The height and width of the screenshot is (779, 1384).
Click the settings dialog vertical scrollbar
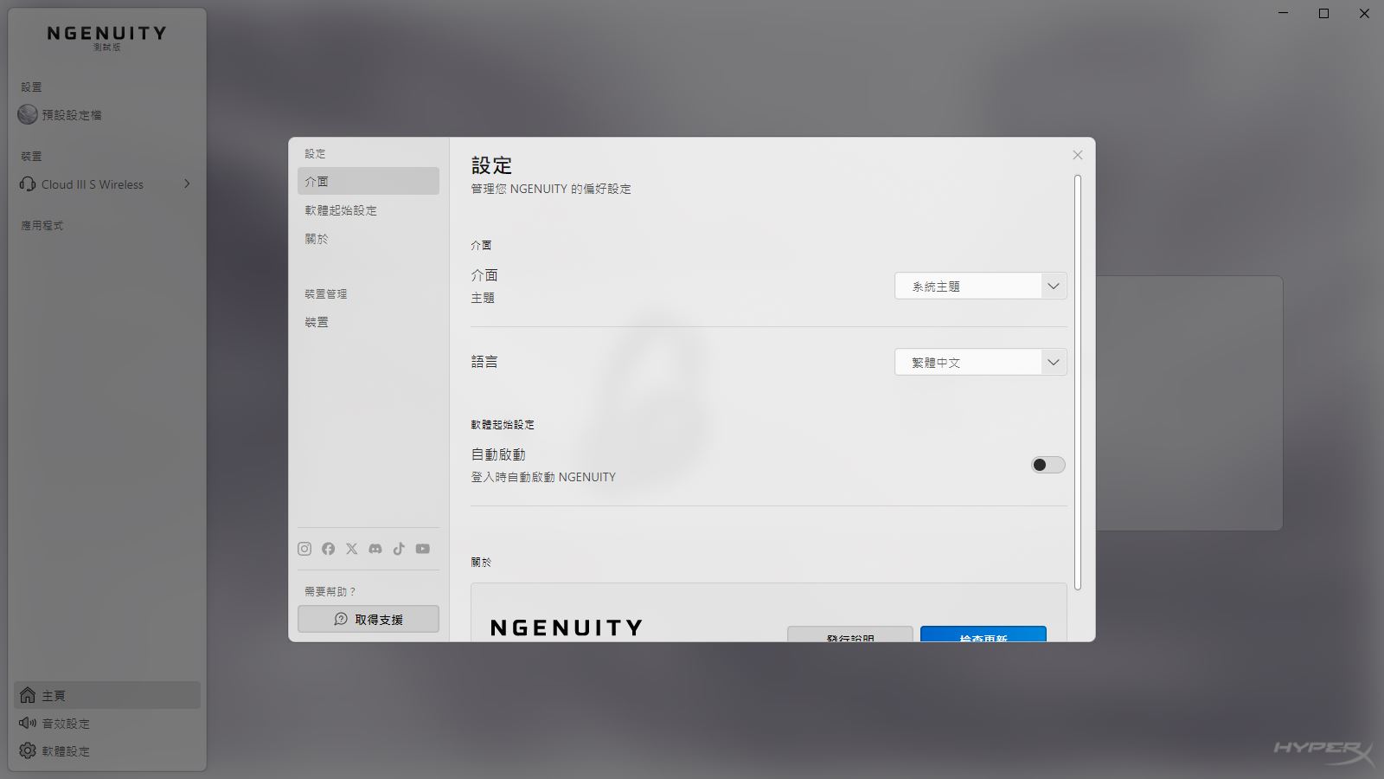(x=1078, y=383)
